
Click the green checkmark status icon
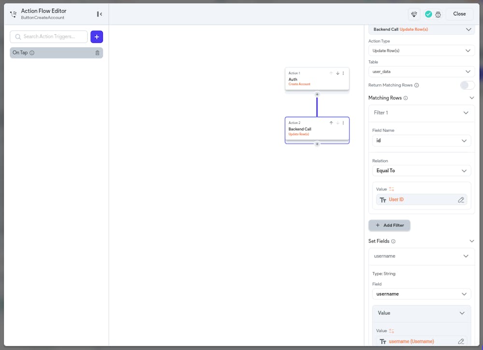tap(428, 14)
